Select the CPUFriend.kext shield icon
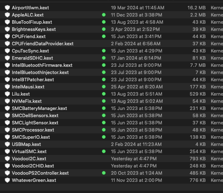This screenshot has width=223, height=193. (x=7, y=36)
